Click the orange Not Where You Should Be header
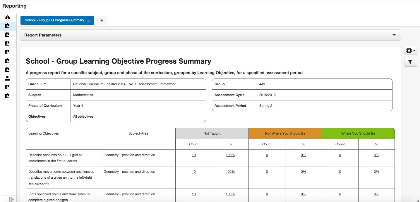The image size is (420, 202). point(285,133)
